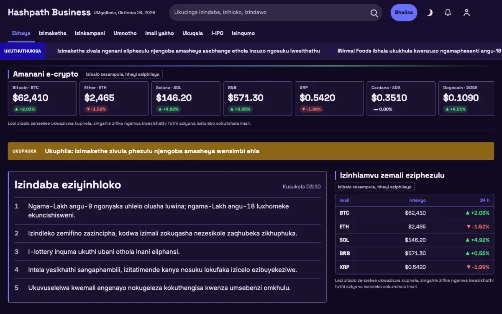Open notifications bell icon
This screenshot has height=314, width=502.
pos(448,13)
